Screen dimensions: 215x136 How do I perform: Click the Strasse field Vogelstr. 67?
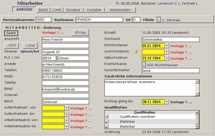click(x=65, y=52)
